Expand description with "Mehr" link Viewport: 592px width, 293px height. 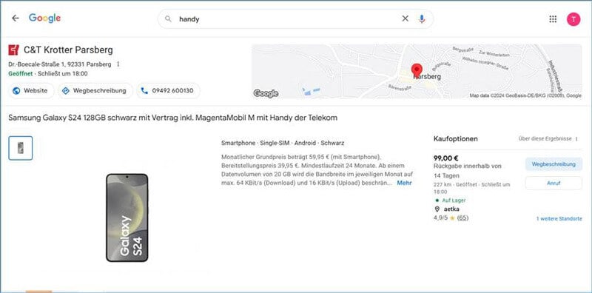click(404, 183)
